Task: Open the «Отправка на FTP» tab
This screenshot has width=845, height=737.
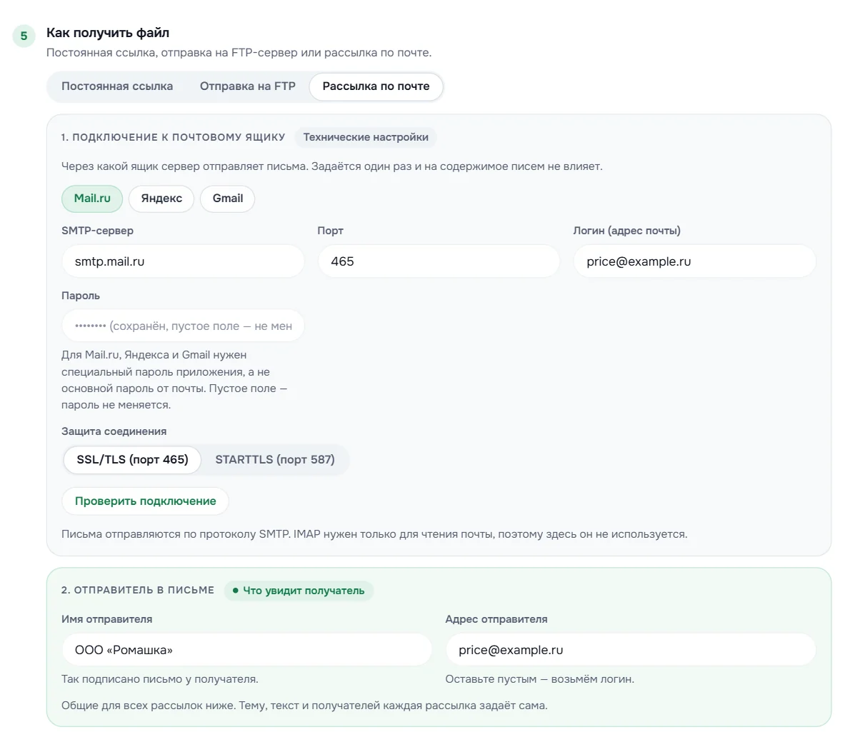Action: coord(247,86)
